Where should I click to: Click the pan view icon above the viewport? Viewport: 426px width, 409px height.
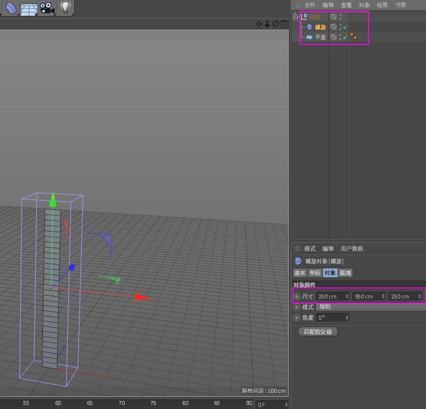click(x=258, y=24)
